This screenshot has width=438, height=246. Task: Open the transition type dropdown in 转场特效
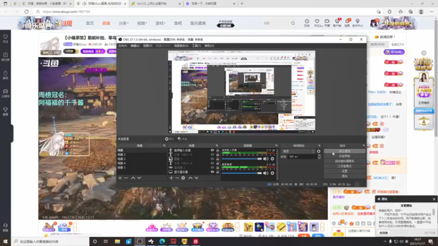point(298,151)
